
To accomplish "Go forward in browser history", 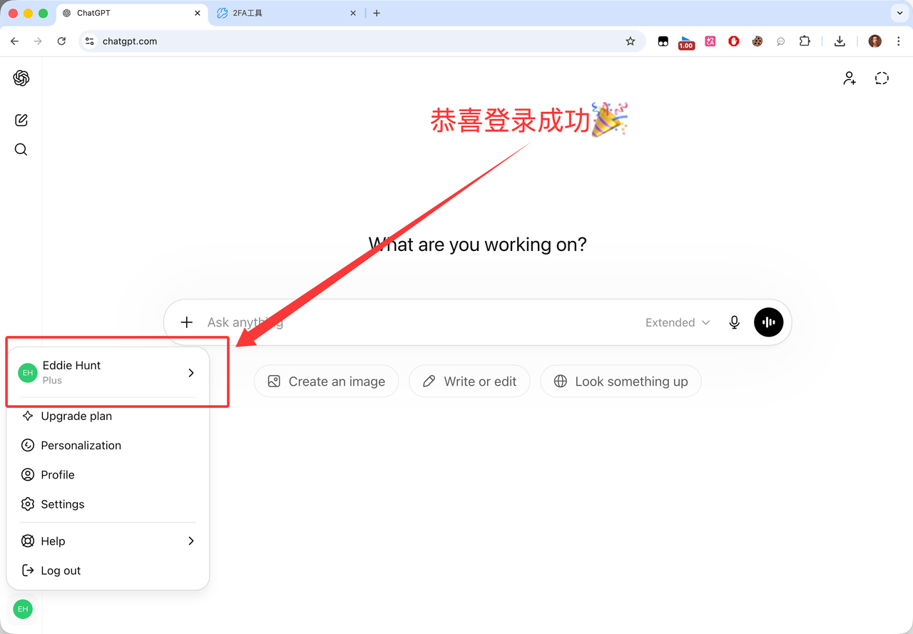I will tap(39, 41).
